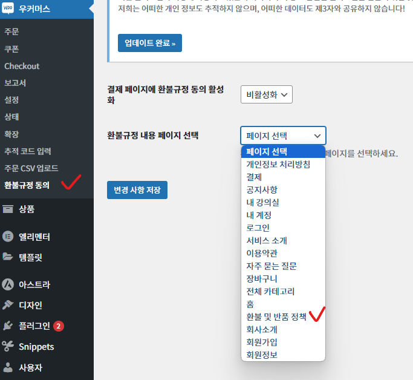
Task: Choose 로그인 from the page list
Action: (x=283, y=228)
